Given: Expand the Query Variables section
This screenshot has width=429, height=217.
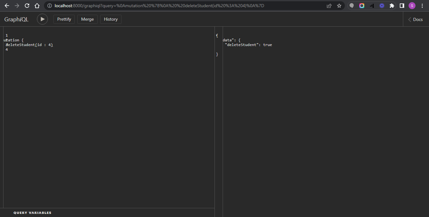Looking at the screenshot, I should (32, 213).
